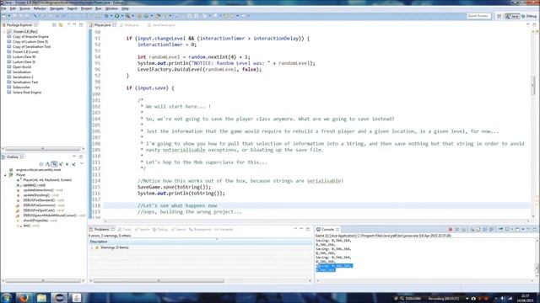Open dropdown arrow beside the Run button
Screen dimensions: 540x303
point(121,16)
